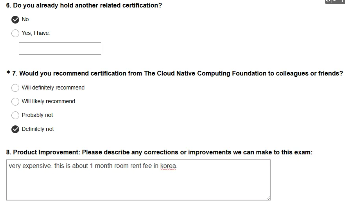Click the 'Definitely not' label text

point(38,129)
